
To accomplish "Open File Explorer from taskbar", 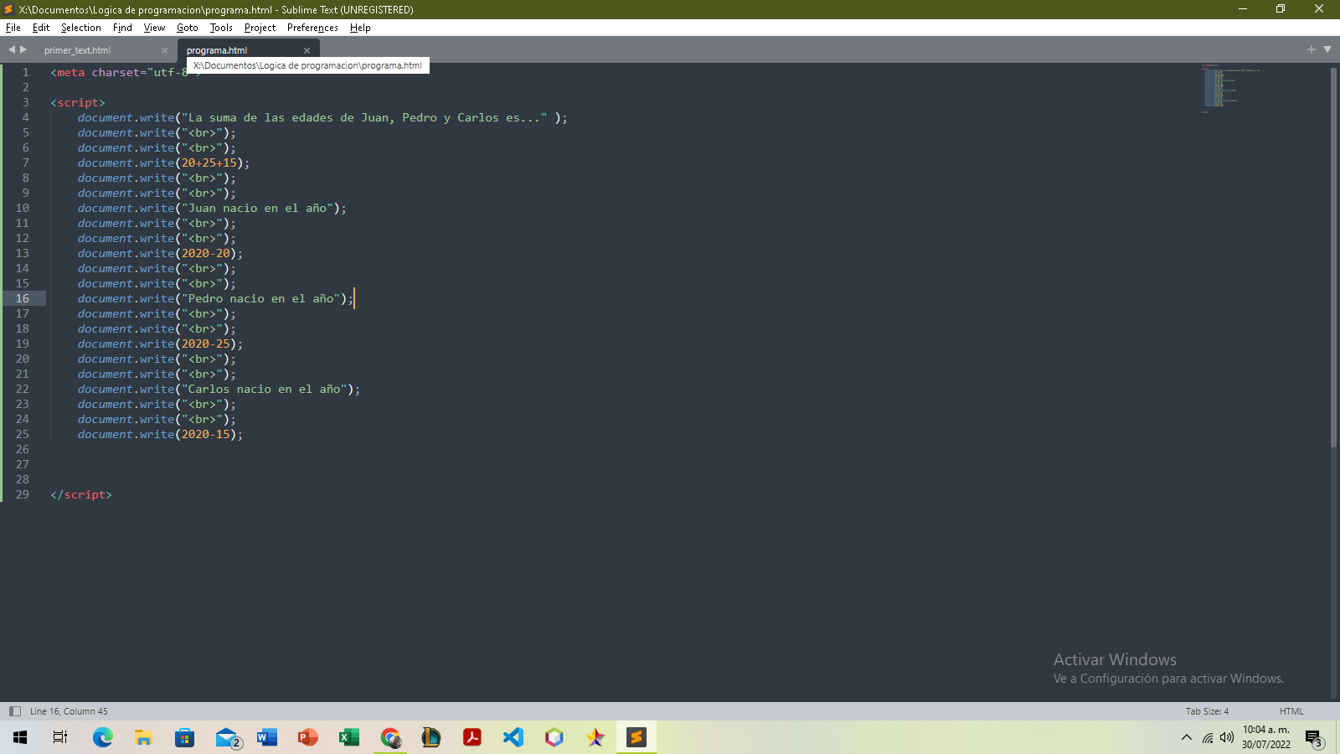I will pos(143,737).
